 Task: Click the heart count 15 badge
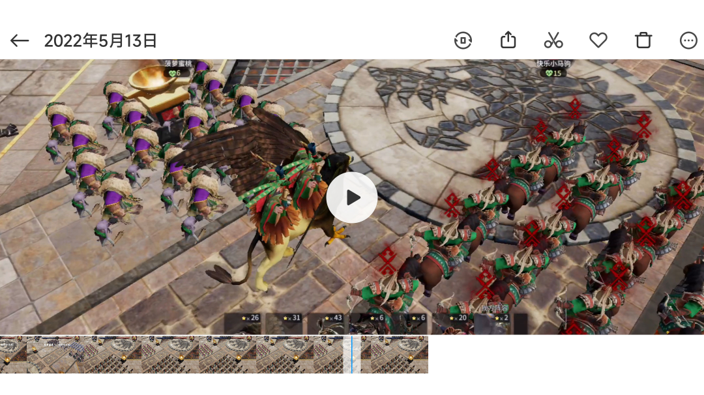[x=553, y=73]
